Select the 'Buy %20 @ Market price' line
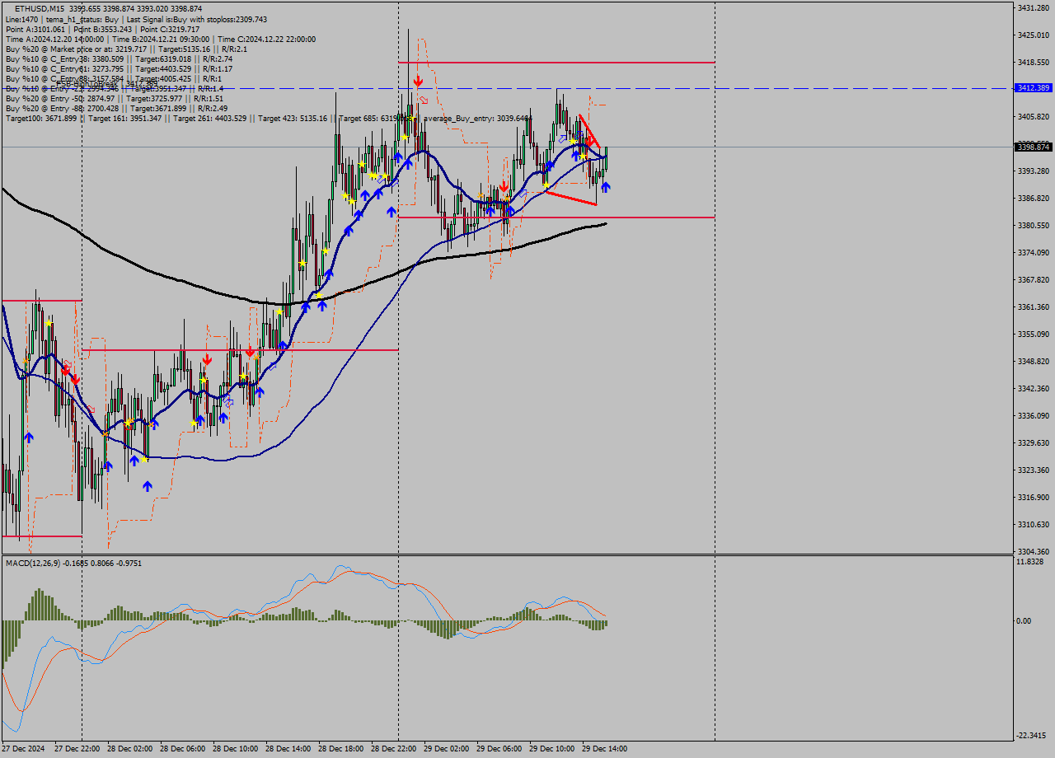1055x758 pixels. [126, 49]
